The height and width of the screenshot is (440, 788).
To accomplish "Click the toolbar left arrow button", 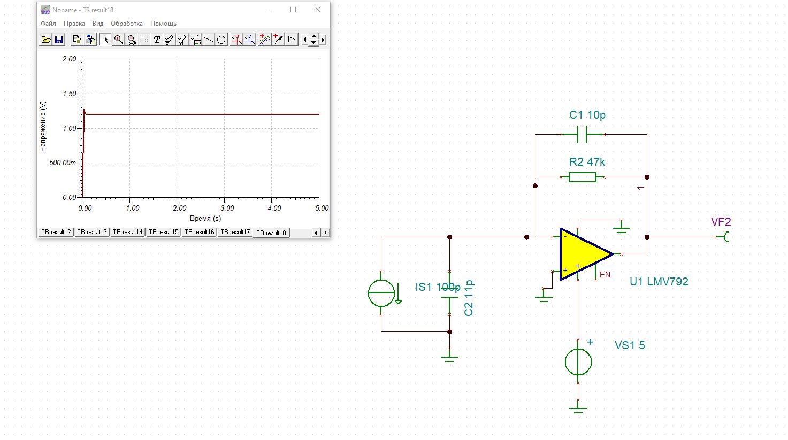I will coord(305,40).
